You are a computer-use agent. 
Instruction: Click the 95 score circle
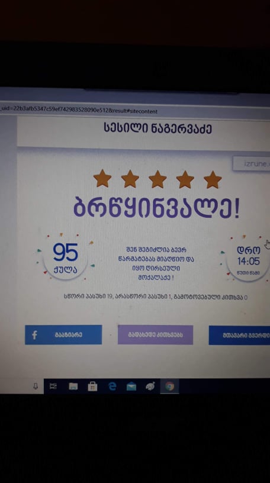pos(65,258)
